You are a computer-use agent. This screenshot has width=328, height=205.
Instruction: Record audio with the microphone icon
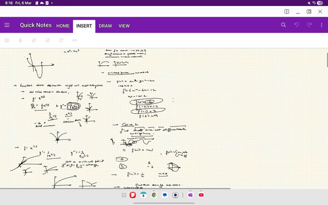coord(20,40)
